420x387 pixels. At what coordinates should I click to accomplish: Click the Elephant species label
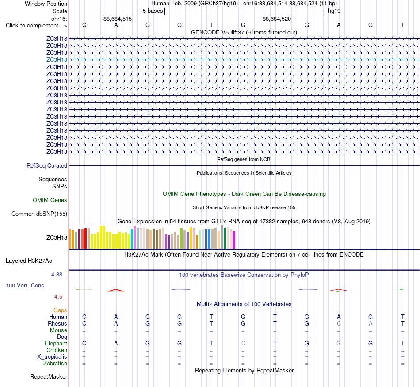pos(56,343)
